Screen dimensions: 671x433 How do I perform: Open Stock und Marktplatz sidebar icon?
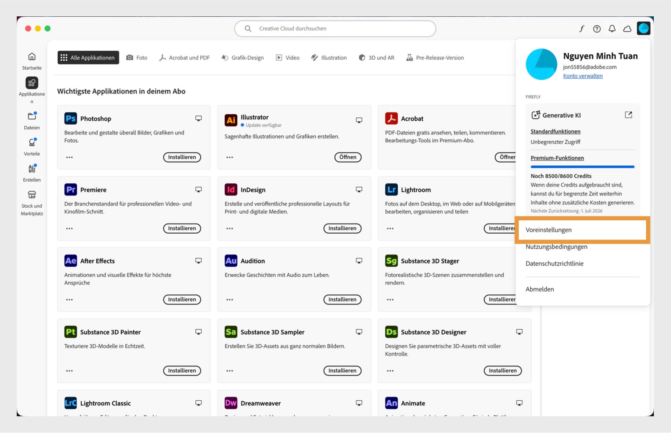[x=32, y=195]
